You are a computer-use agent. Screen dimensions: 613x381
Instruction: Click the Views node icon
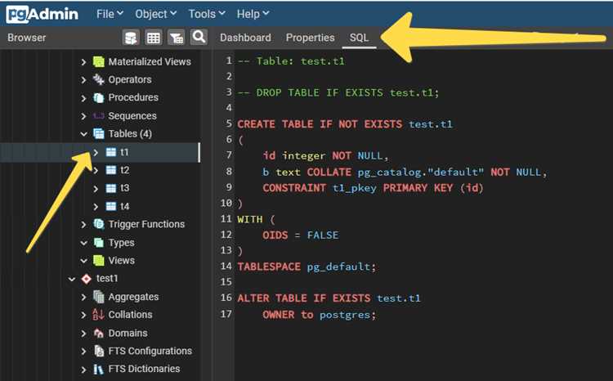tap(99, 261)
